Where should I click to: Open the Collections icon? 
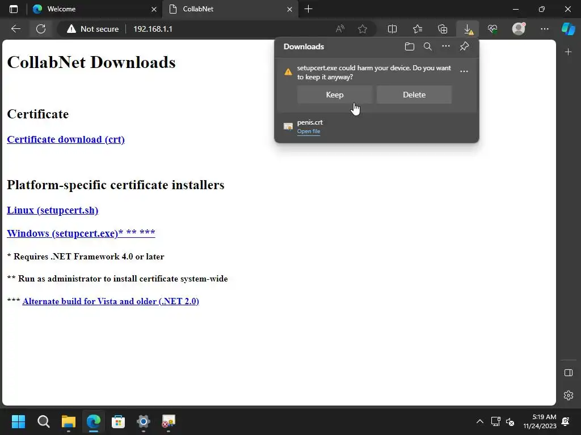443,29
